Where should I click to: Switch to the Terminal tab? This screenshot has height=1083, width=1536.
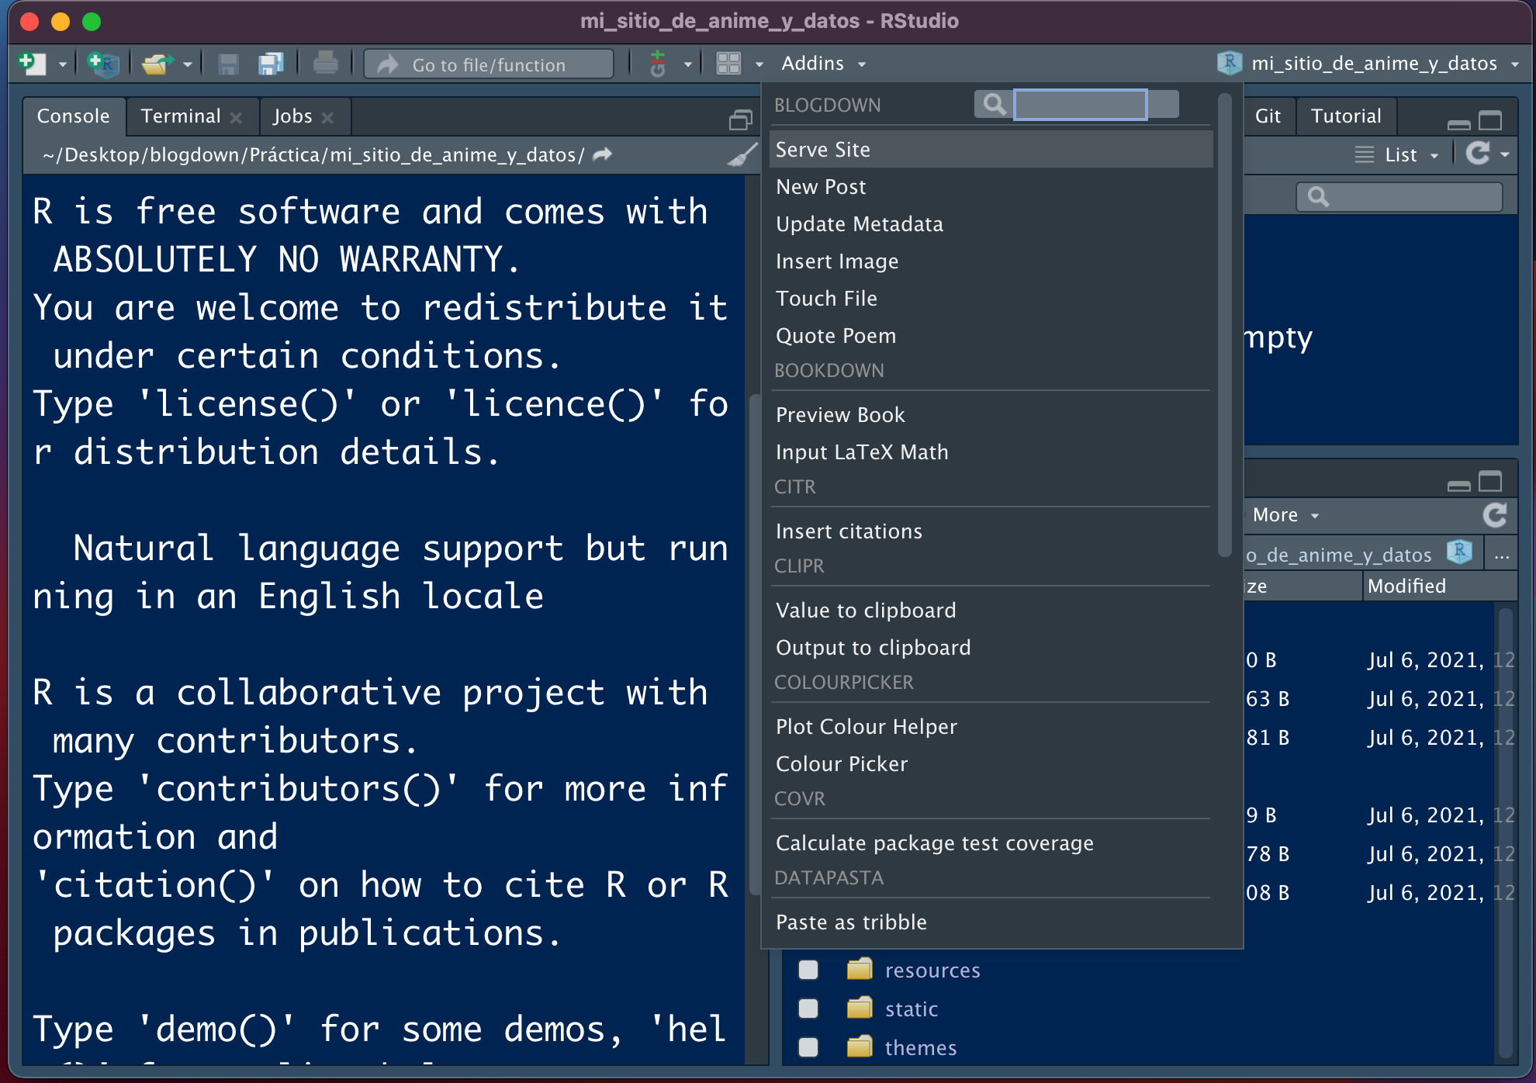181,116
